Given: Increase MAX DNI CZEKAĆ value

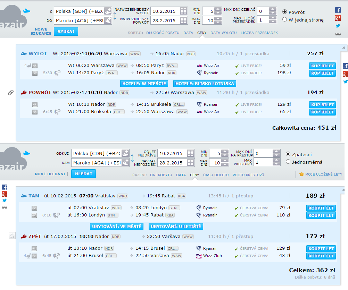Looking at the screenshot, I should (x=273, y=9).
